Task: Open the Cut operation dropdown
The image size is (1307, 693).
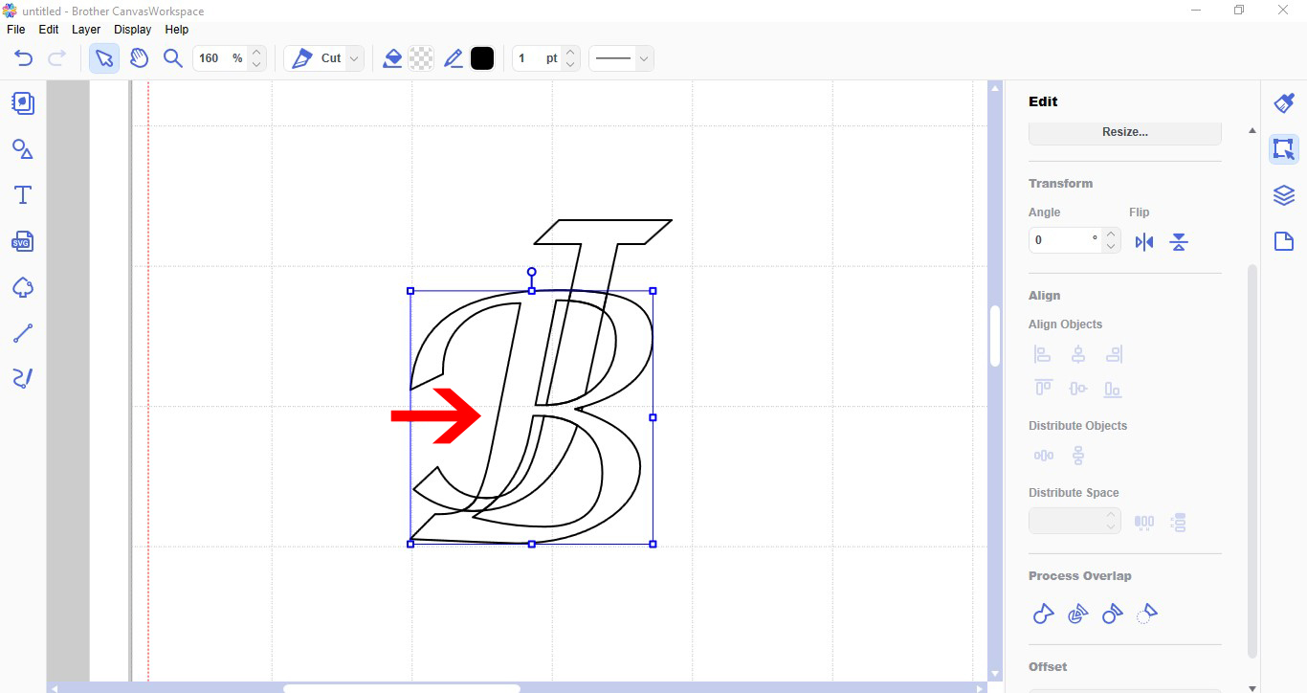Action: [x=354, y=58]
